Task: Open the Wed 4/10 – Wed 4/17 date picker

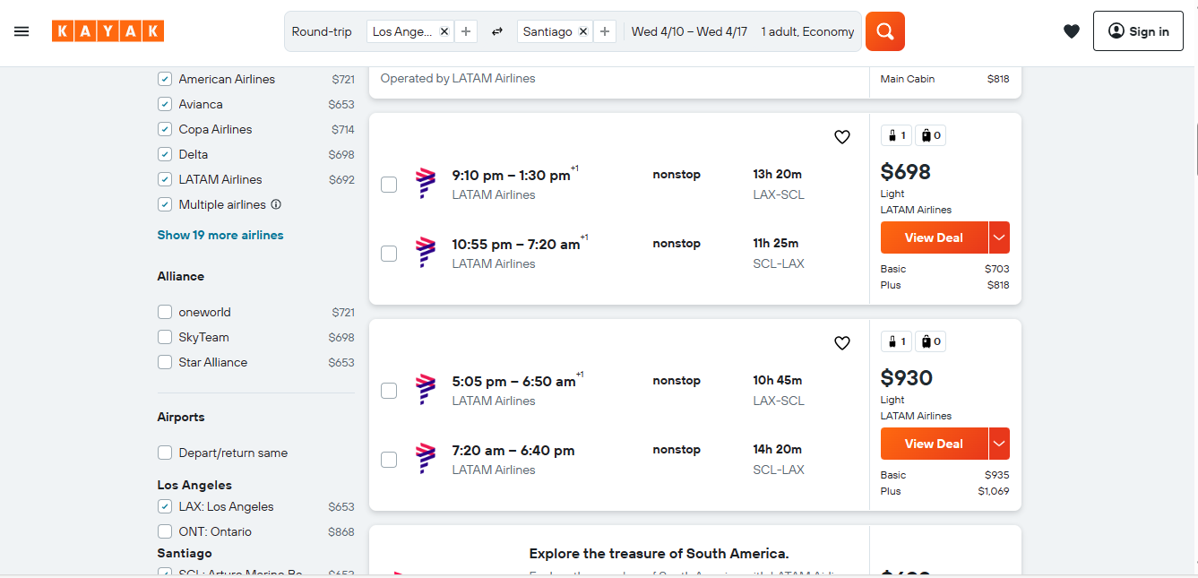Action: click(x=689, y=31)
